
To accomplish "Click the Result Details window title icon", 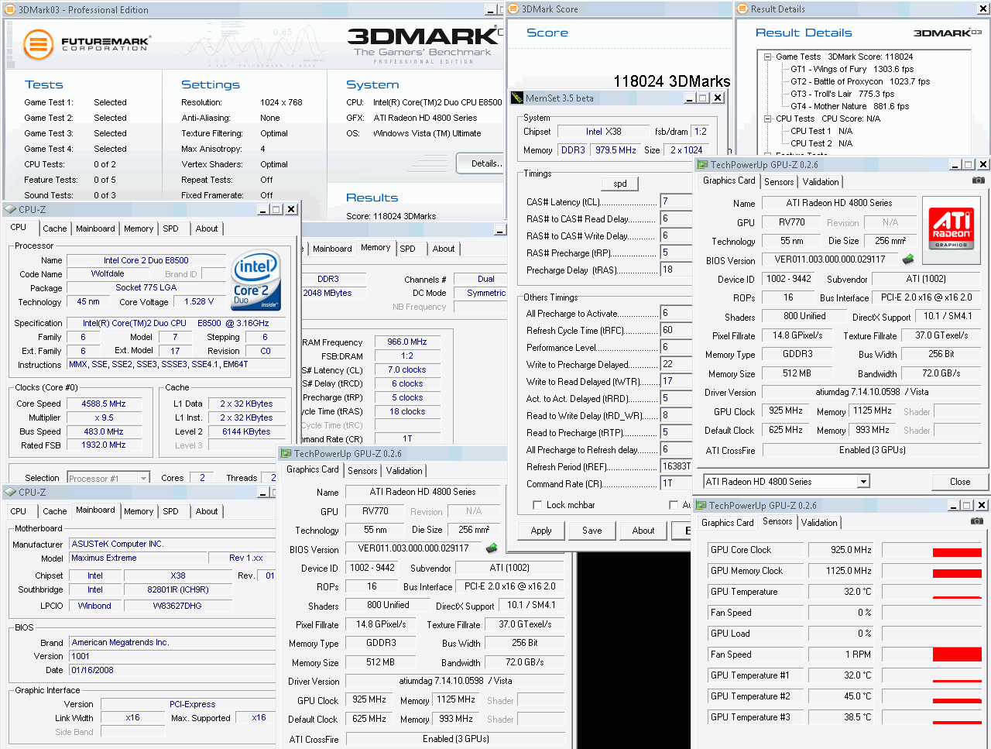I will pyautogui.click(x=742, y=9).
